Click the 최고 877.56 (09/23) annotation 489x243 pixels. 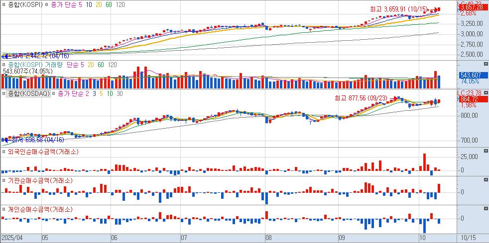tap(361, 98)
